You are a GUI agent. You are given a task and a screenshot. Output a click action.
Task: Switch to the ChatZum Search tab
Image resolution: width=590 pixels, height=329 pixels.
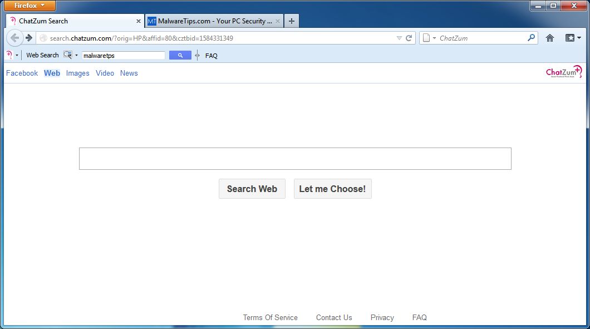coord(75,21)
